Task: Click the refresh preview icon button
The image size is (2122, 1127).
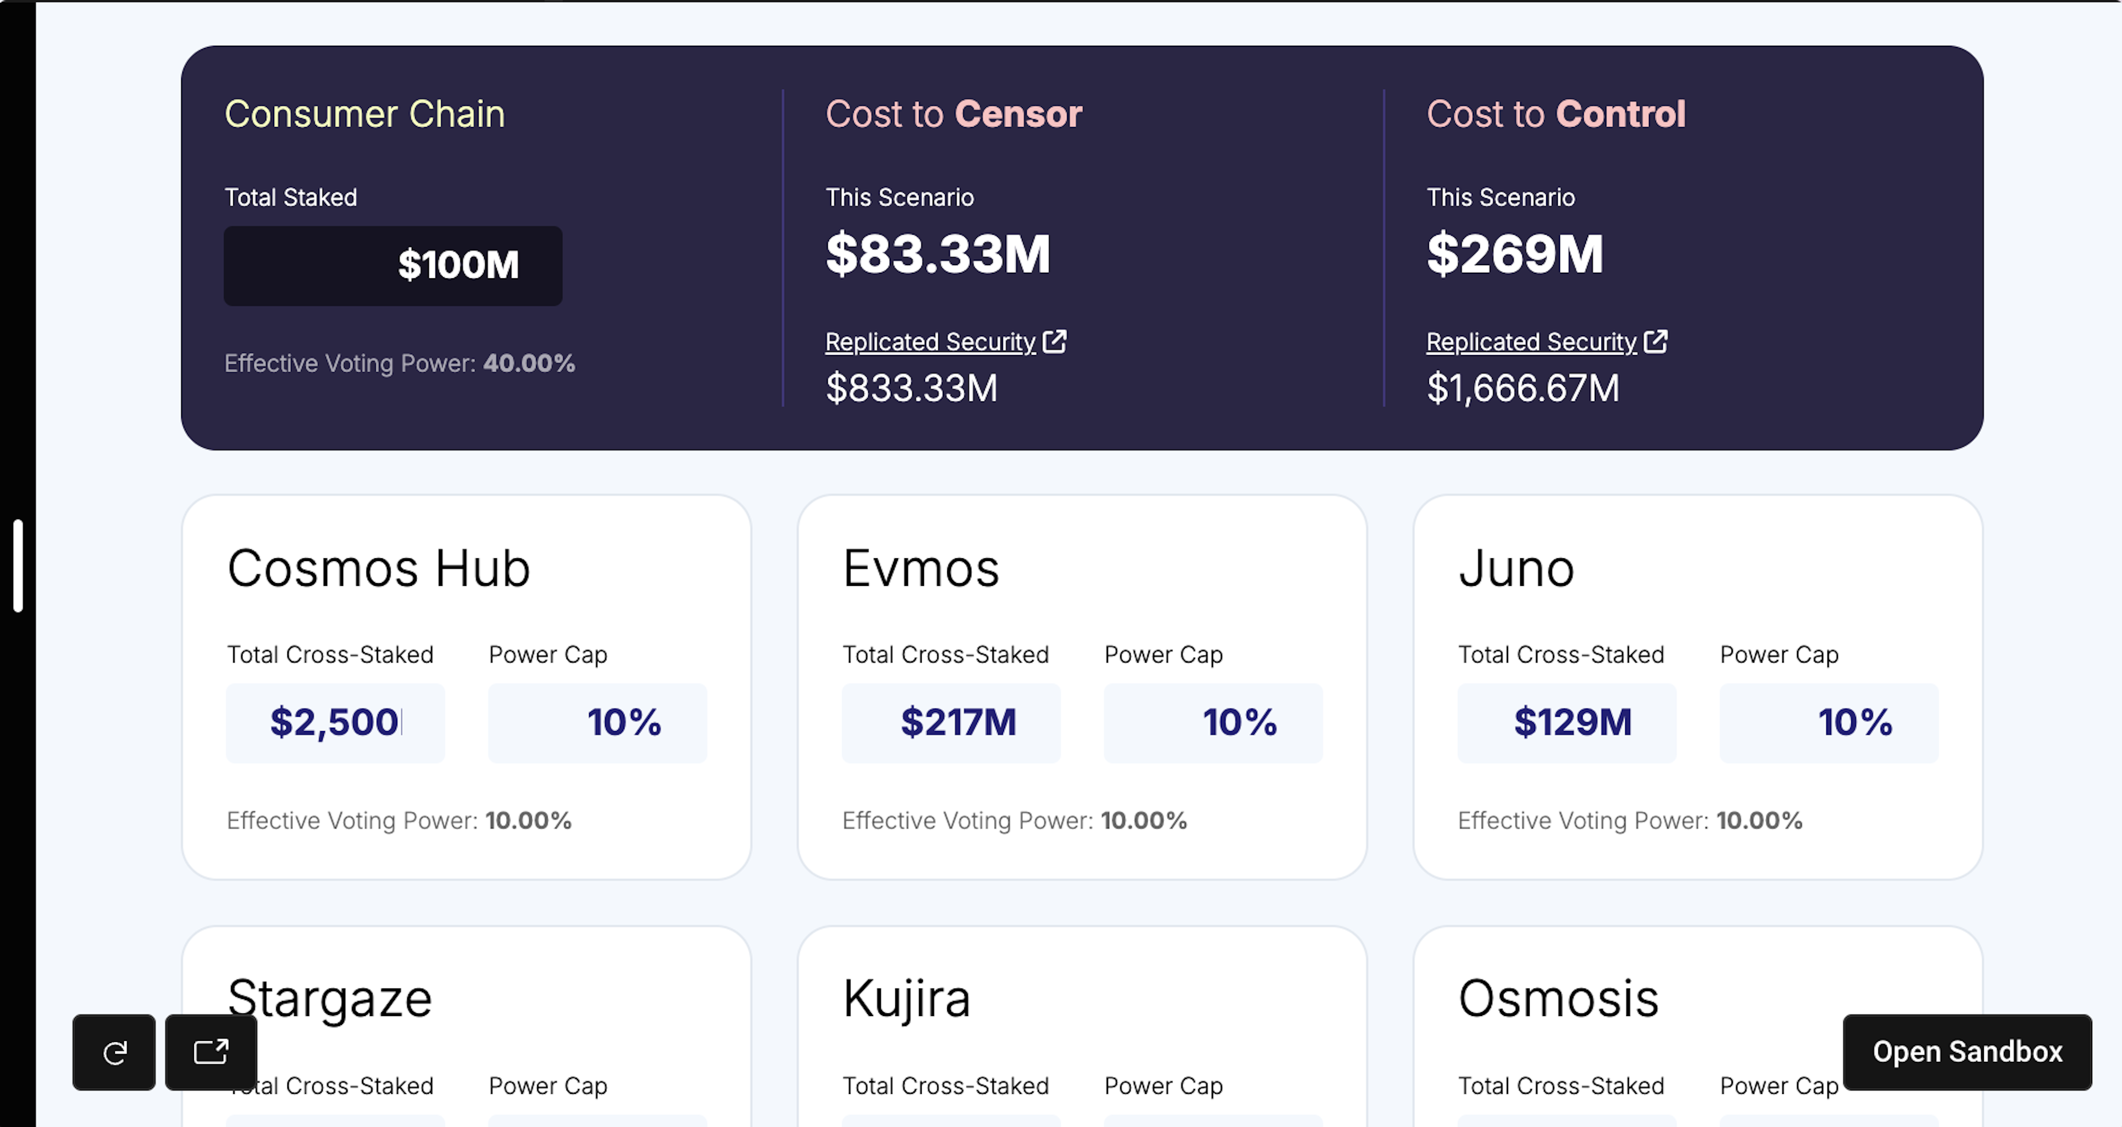Action: tap(114, 1052)
